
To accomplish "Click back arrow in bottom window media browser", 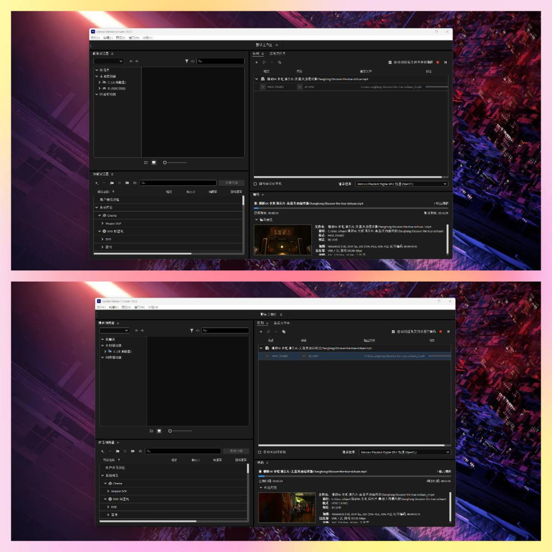I will point(136,331).
